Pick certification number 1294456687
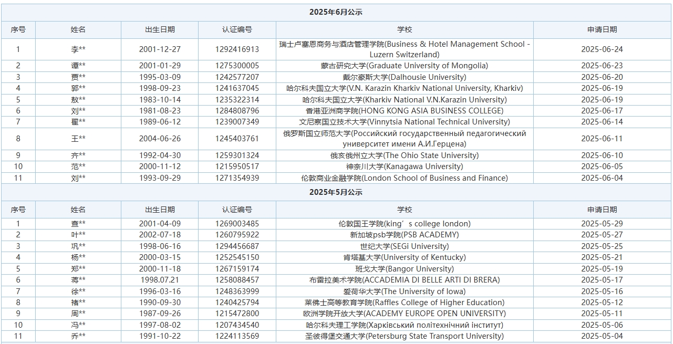 [x=237, y=246]
